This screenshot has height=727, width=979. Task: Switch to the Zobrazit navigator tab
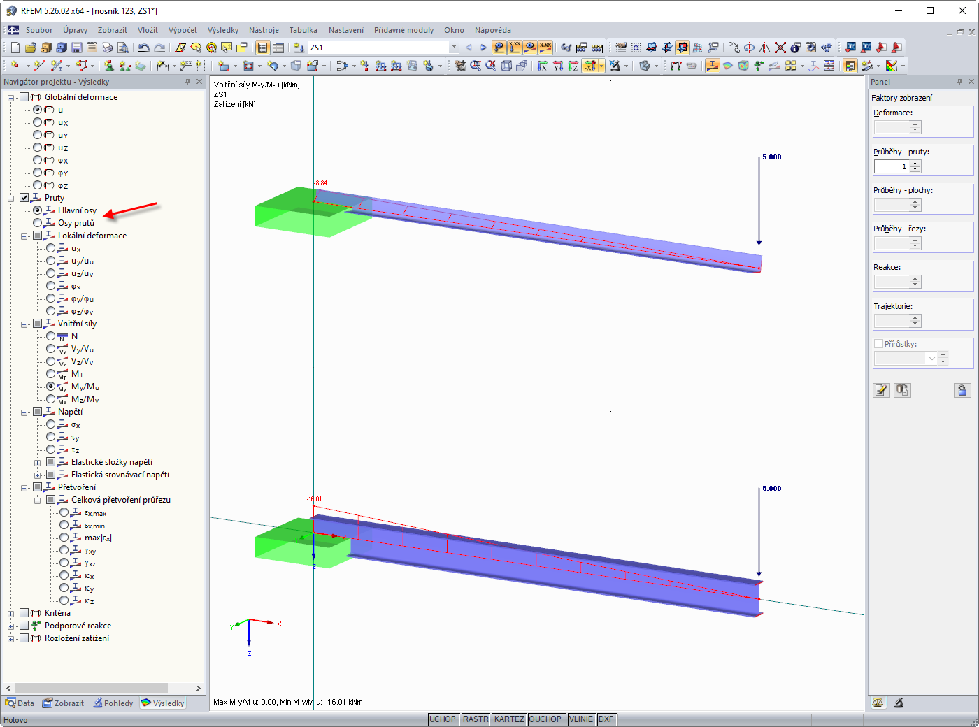(63, 703)
